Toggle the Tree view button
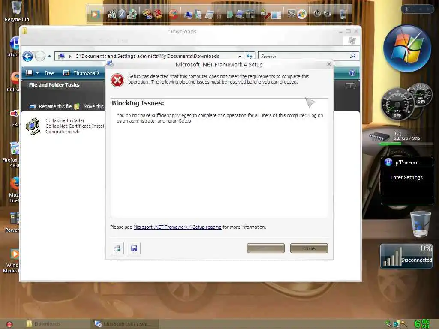The height and width of the screenshot is (329, 439). click(49, 73)
